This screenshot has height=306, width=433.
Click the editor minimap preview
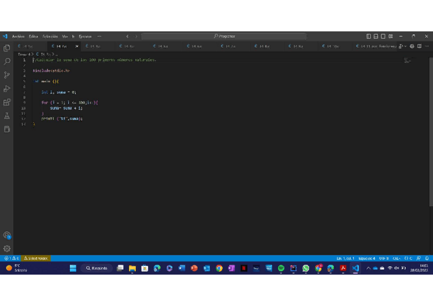pyautogui.click(x=407, y=61)
